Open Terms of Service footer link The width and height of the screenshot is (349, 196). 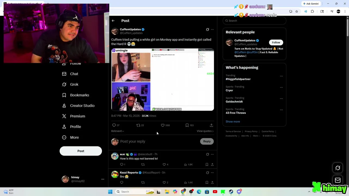tap(233, 131)
